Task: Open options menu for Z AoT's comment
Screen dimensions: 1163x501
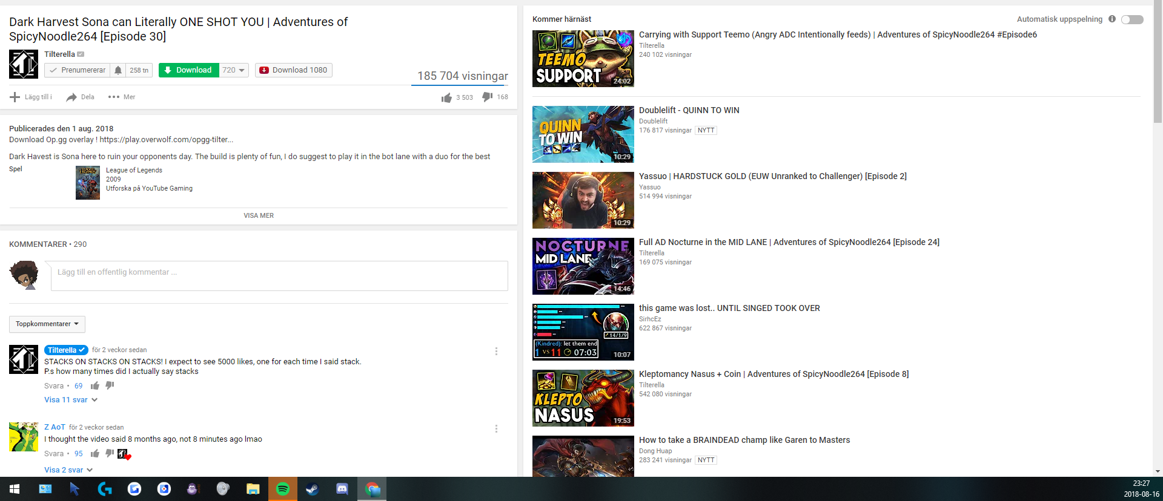Action: (x=496, y=428)
